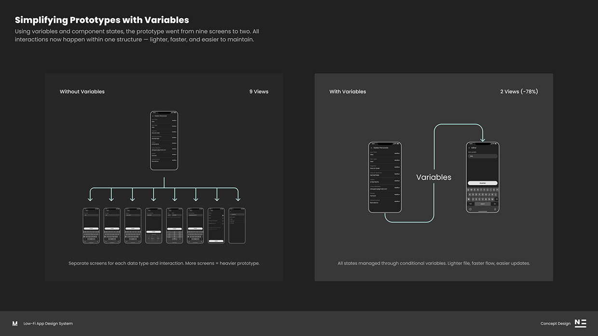The width and height of the screenshot is (598, 336).
Task: Click the Simplifying Prototypes with Variables title
Action: coord(102,20)
